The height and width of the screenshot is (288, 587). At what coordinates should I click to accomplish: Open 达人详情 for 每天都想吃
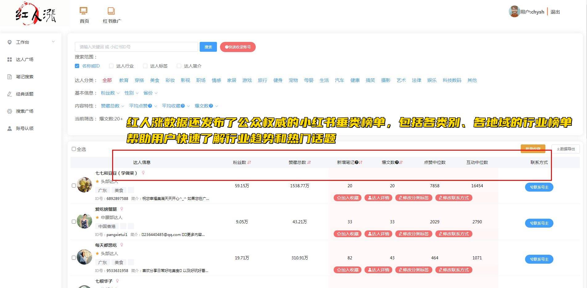point(378,270)
